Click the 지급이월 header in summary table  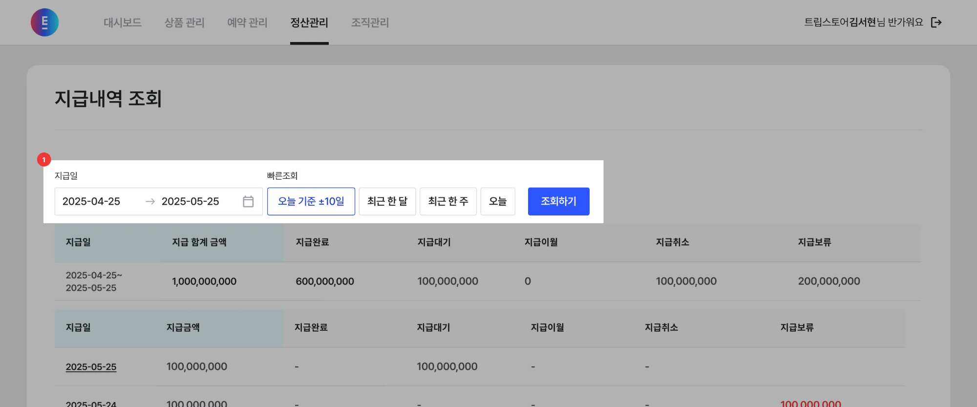coord(541,242)
